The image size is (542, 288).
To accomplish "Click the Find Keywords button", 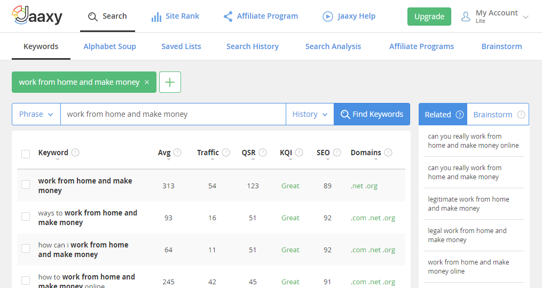I will click(372, 114).
